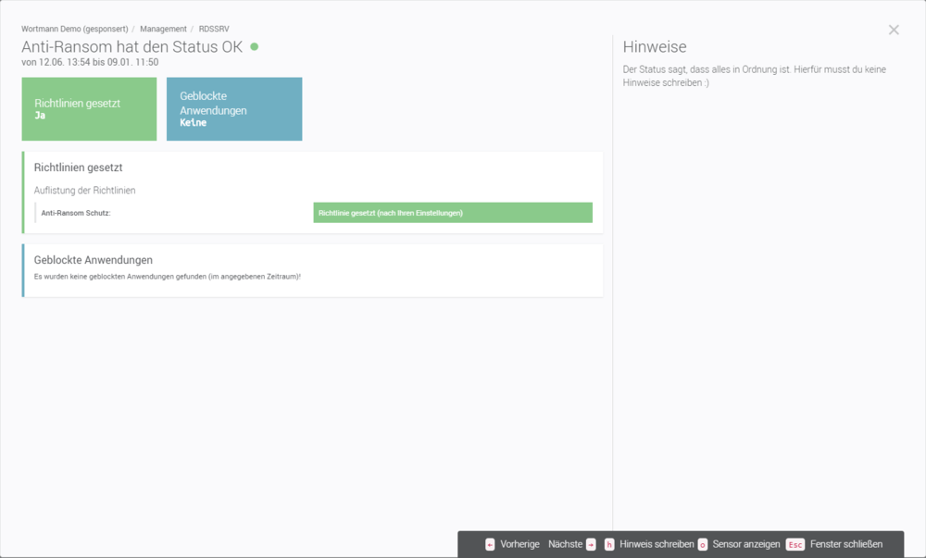Click the right arrow key icon for Nächste
This screenshot has width=926, height=558.
(591, 544)
